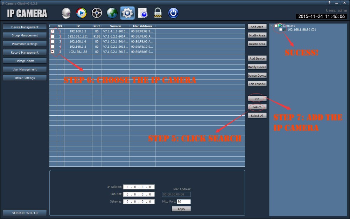This screenshot has height=219, width=350.
Task: Click the VERSION: v2.0.3.8 button
Action: click(x=25, y=213)
